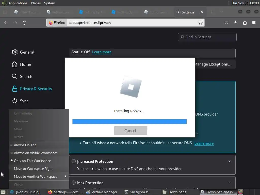
Task: Switch to the second Setting Up tab
Action: coord(124,12)
